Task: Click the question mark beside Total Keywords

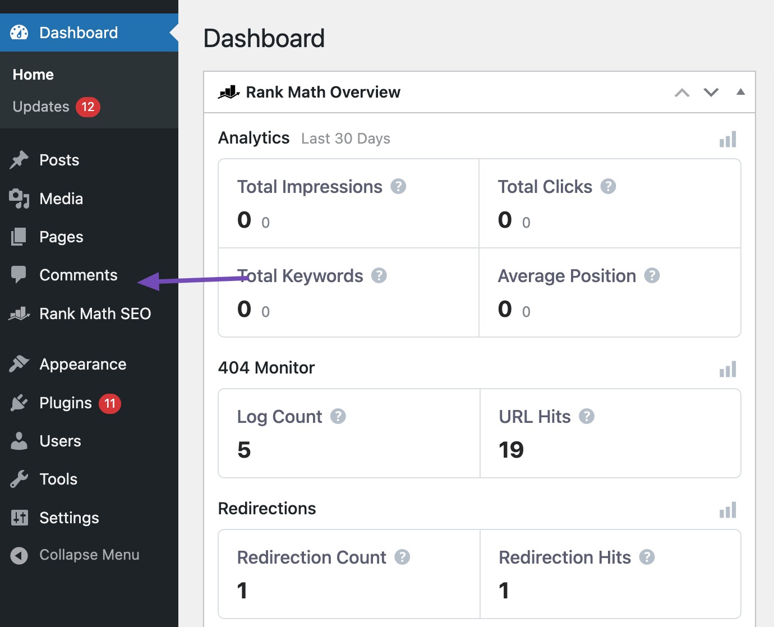Action: pyautogui.click(x=379, y=275)
